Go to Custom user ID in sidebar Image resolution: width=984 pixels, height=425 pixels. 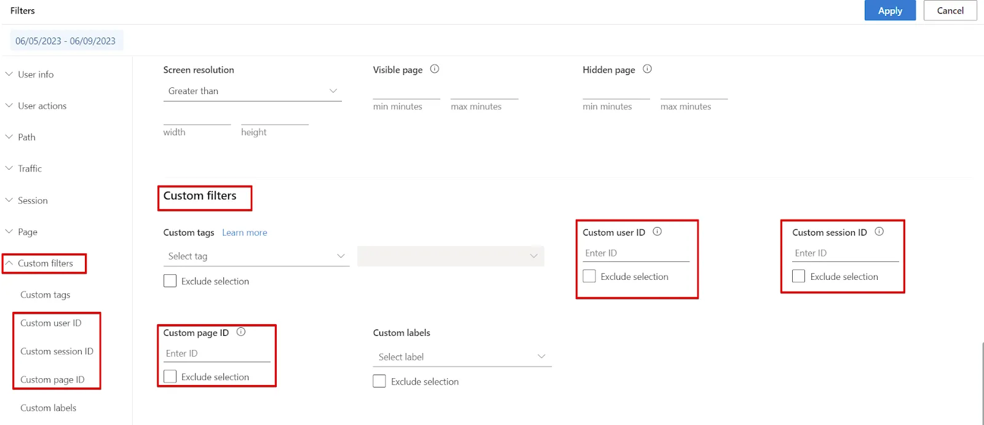point(50,323)
